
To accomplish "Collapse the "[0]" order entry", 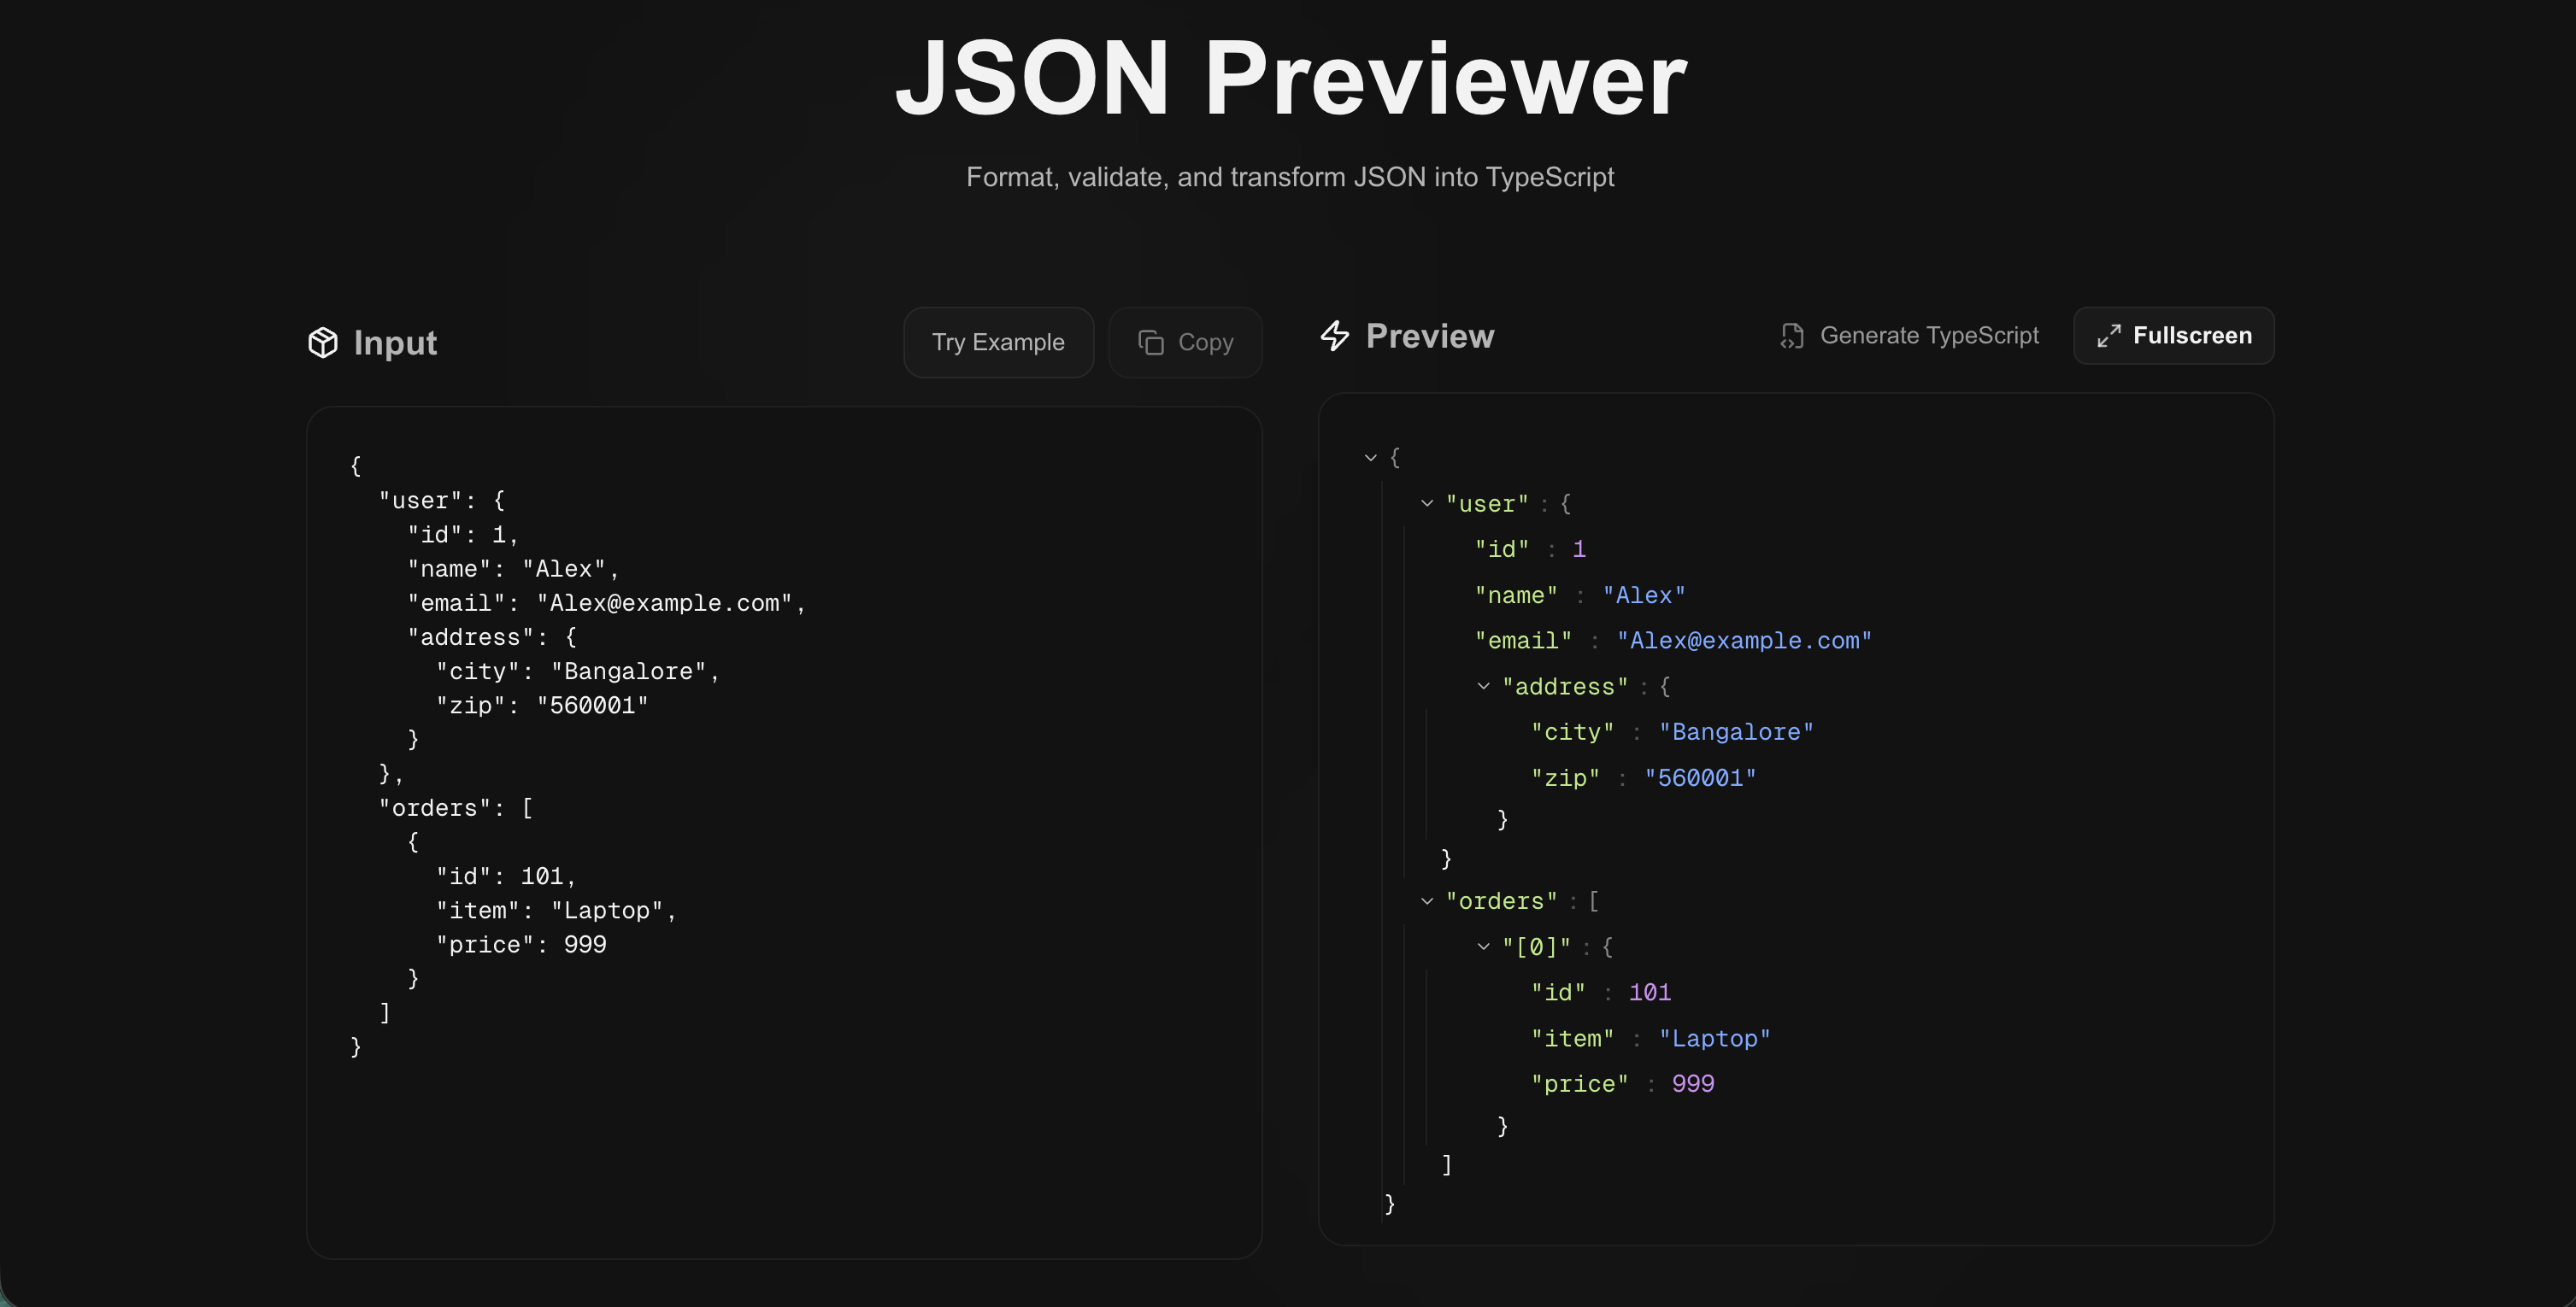I will (x=1482, y=947).
